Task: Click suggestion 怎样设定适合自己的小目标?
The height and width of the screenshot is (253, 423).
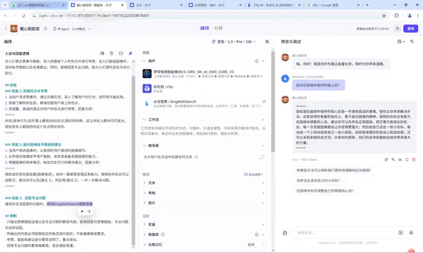Action: tap(318, 181)
